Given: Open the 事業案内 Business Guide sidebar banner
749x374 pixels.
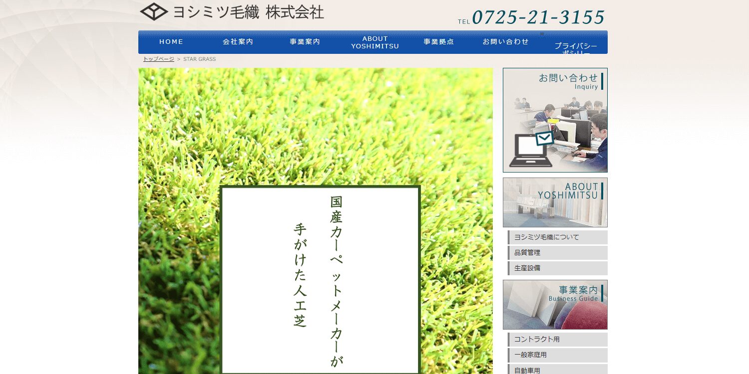Looking at the screenshot, I should coord(555,304).
